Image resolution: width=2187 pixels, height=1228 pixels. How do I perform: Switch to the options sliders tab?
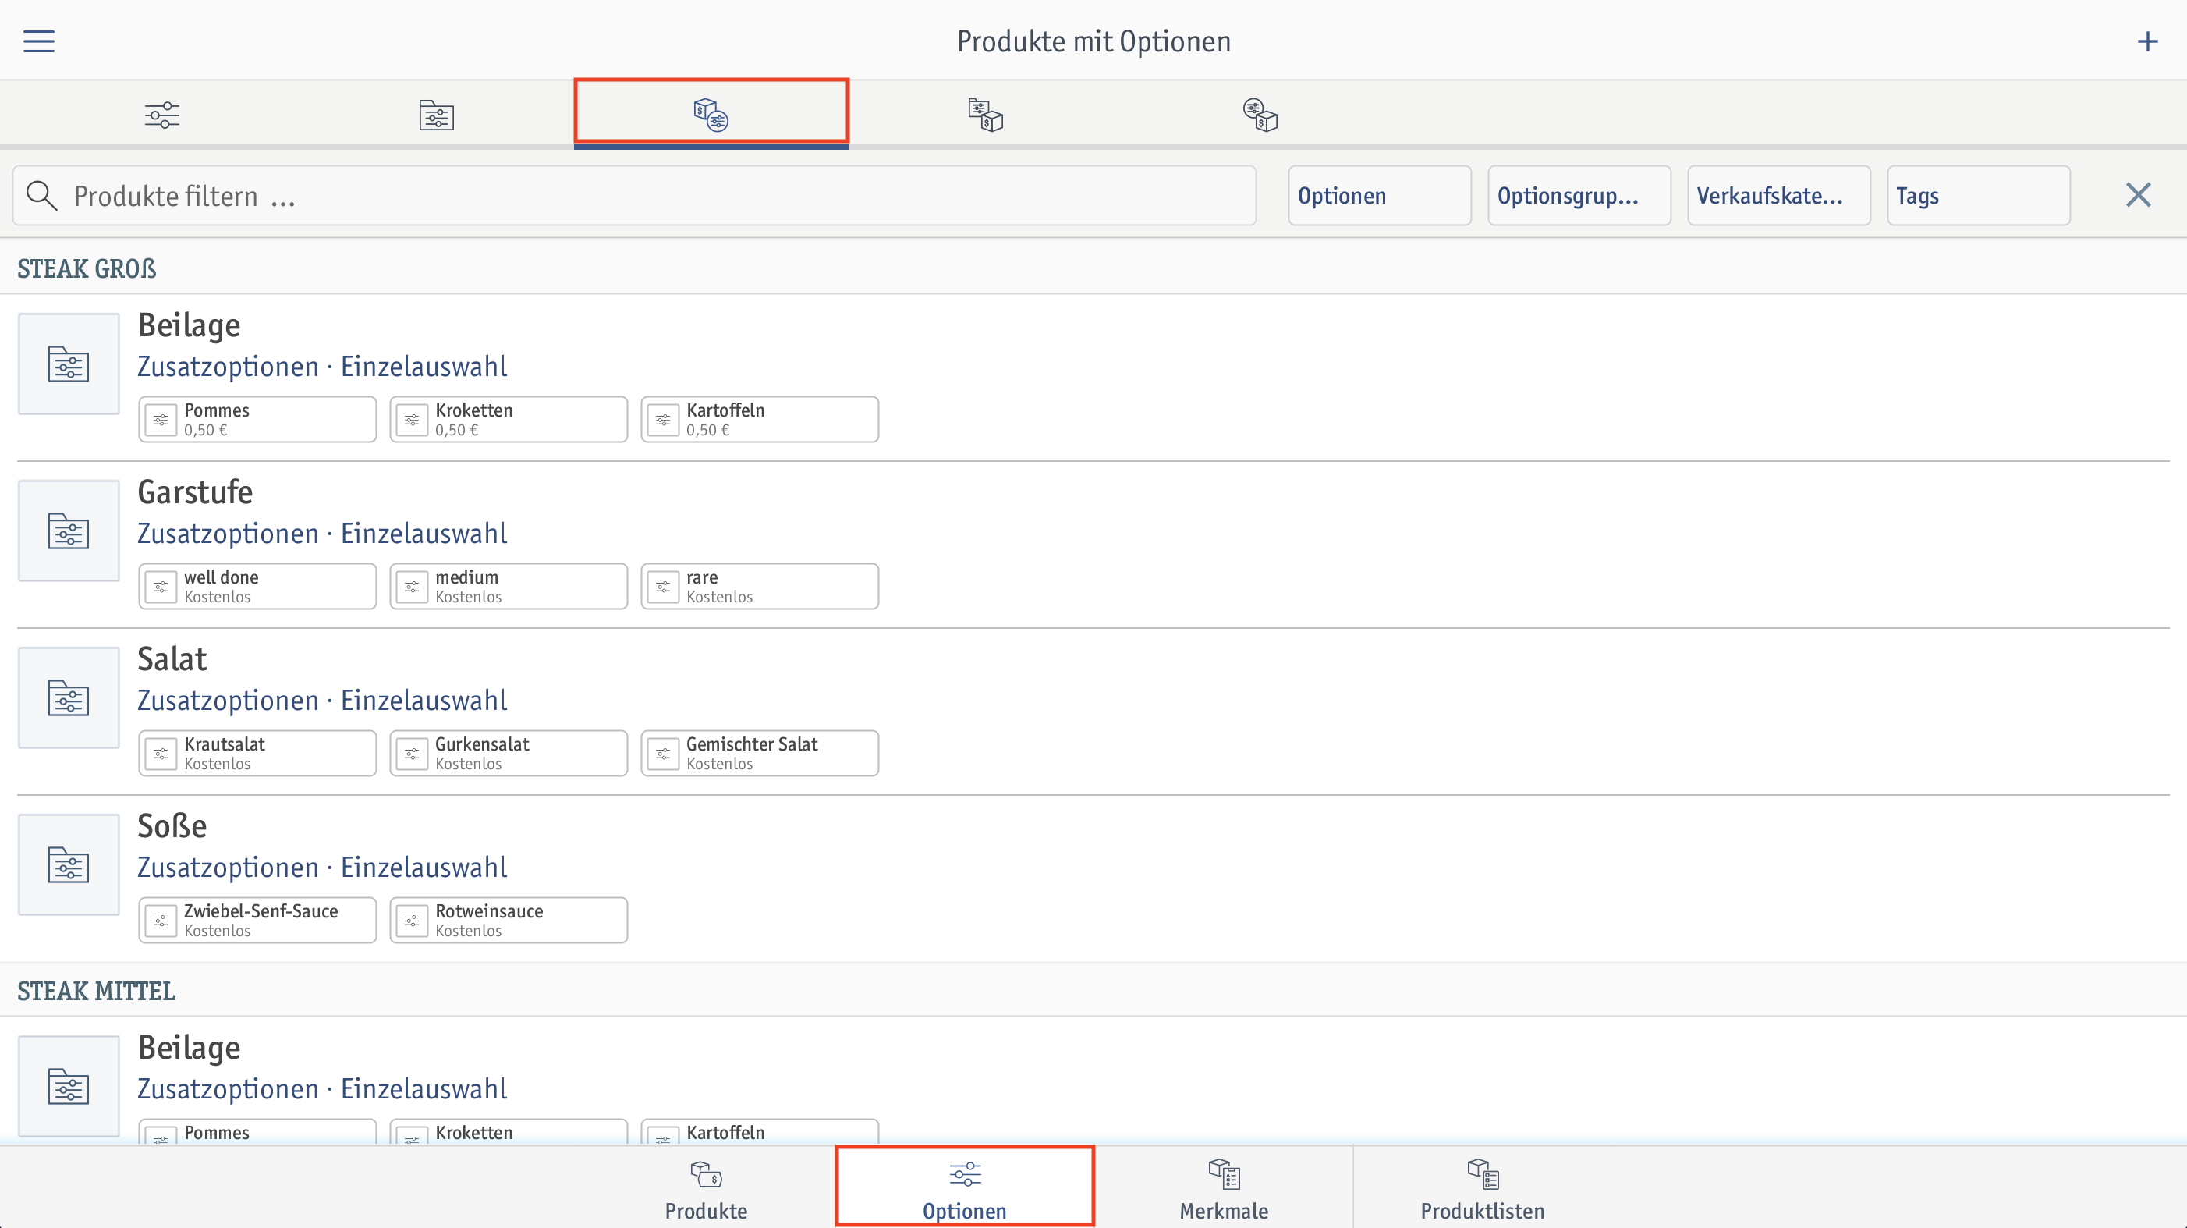(161, 115)
